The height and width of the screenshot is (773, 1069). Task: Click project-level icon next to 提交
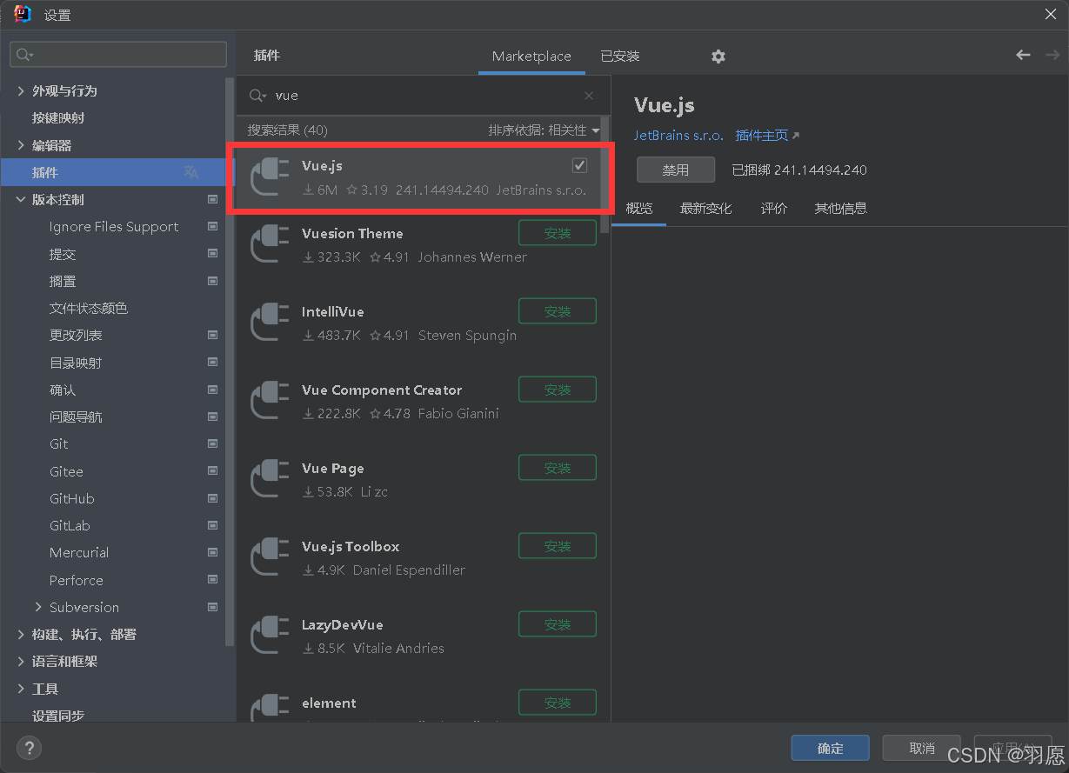coord(212,254)
